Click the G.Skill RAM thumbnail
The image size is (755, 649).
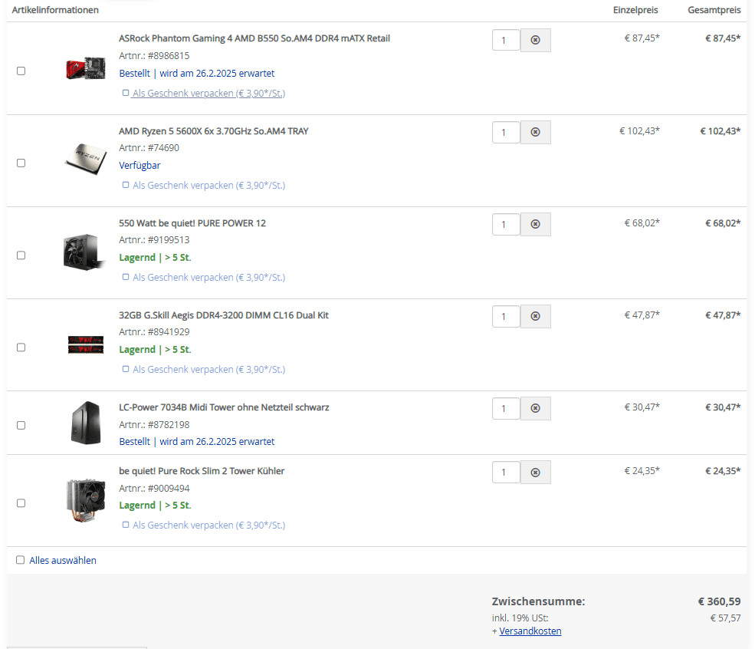(86, 344)
